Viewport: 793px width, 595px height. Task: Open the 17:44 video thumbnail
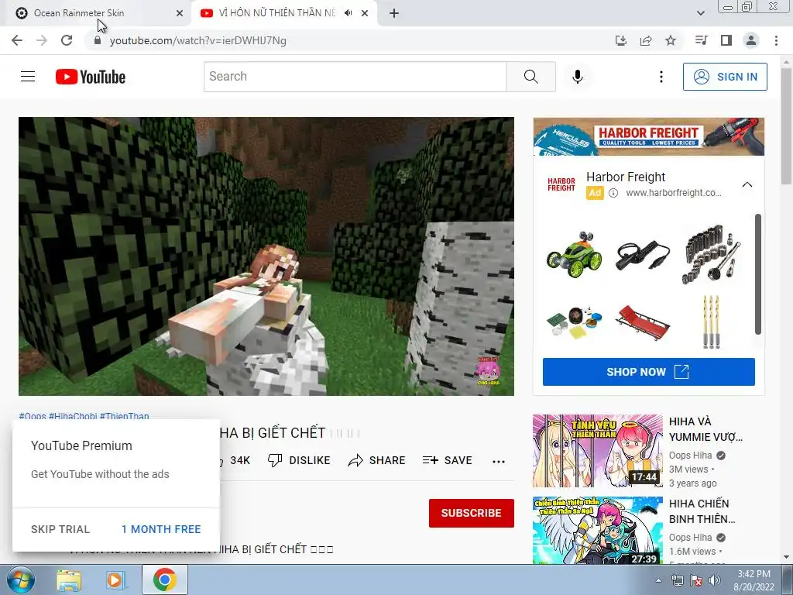pos(597,451)
